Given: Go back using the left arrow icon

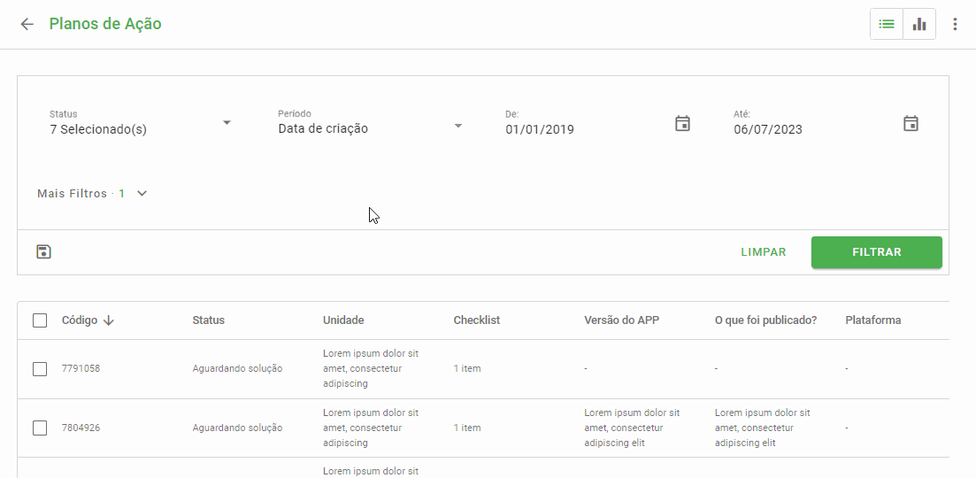Looking at the screenshot, I should 27,24.
